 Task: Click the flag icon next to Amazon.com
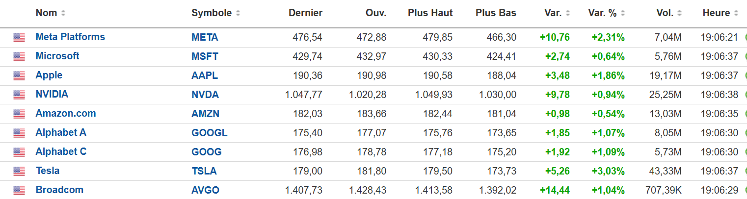coord(19,114)
